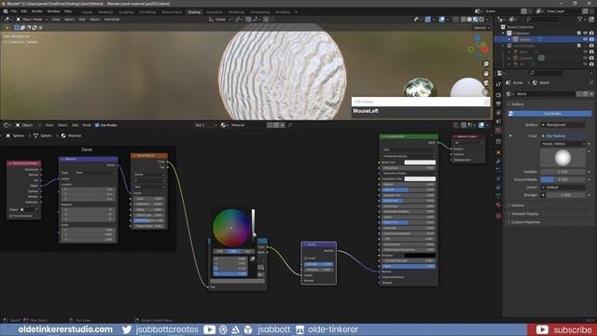Toggle camera view gizmo in viewport
597x336 pixels.
tap(486, 83)
